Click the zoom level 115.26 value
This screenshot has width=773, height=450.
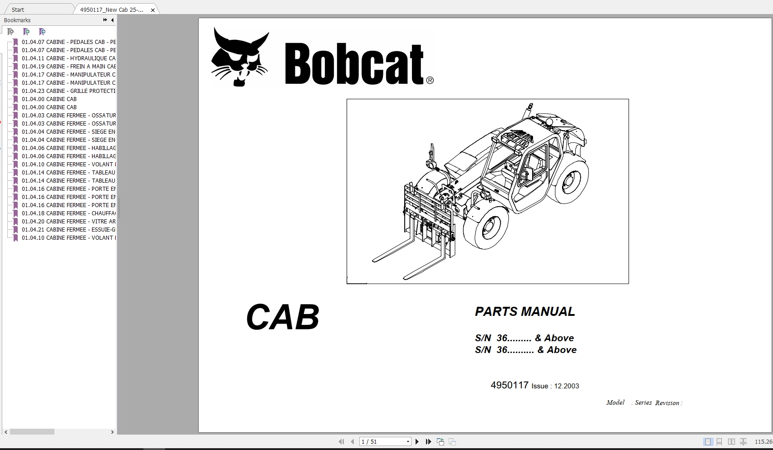(x=763, y=441)
